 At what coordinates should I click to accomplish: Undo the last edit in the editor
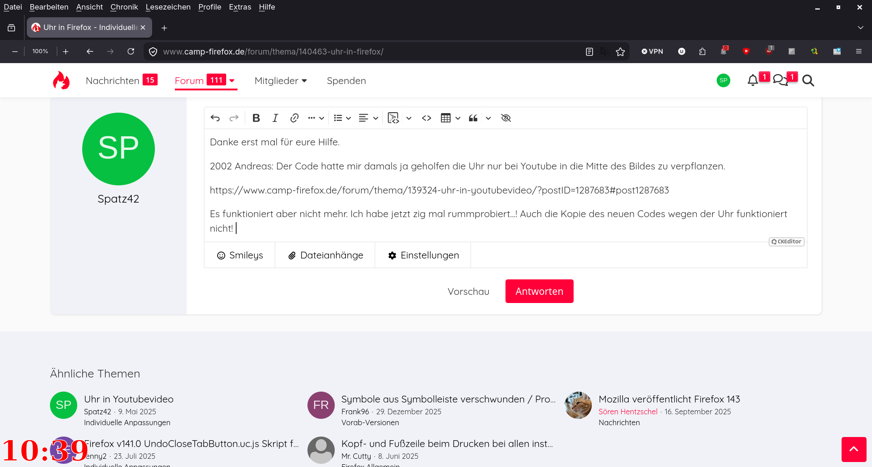(215, 118)
